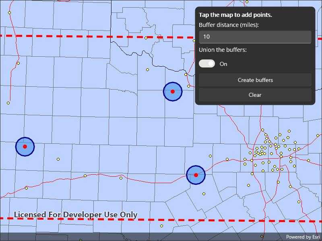Click the "Licensed For Developer Use Only" watermark
322x241 pixels.
coord(76,215)
